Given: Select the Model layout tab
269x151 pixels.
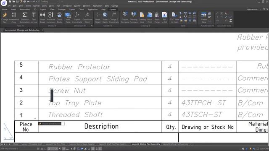Looking at the screenshot, I should [x=16, y=144].
